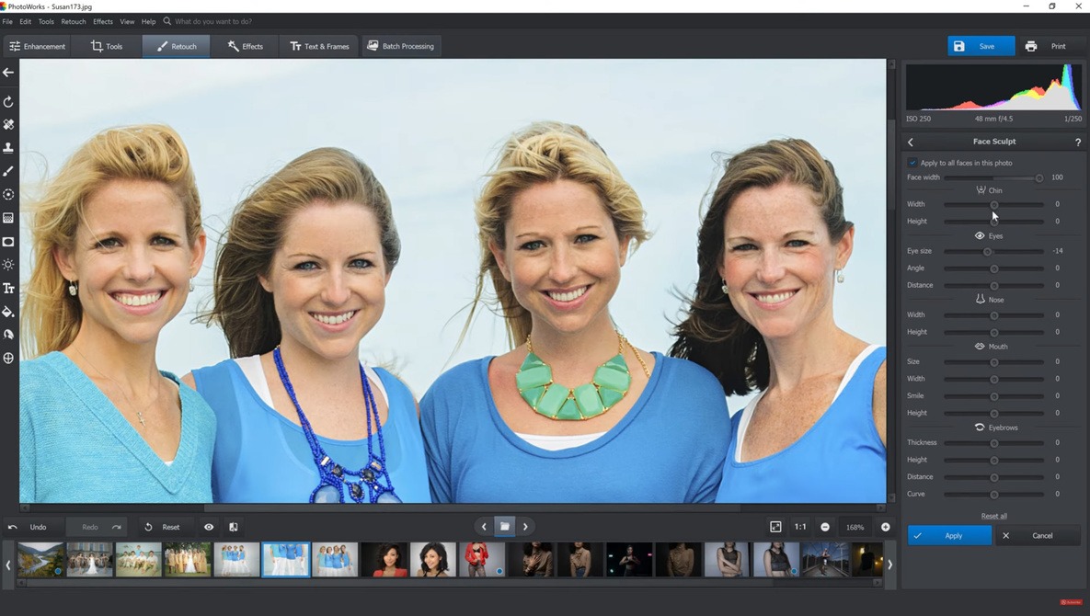Open the red jacket woman thumbnail
The height and width of the screenshot is (616, 1090).
click(x=482, y=560)
